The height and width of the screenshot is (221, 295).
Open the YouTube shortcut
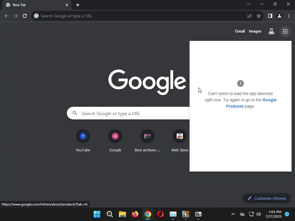click(x=83, y=141)
